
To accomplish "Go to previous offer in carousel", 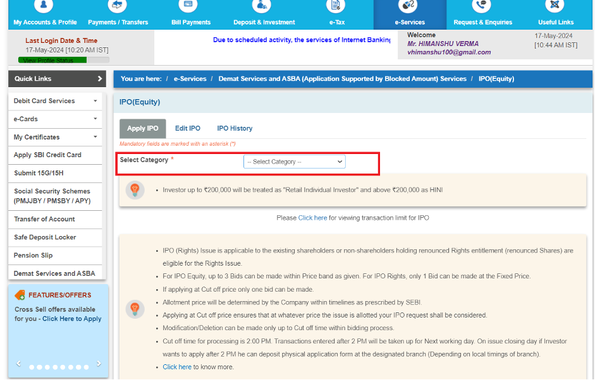I will point(18,364).
